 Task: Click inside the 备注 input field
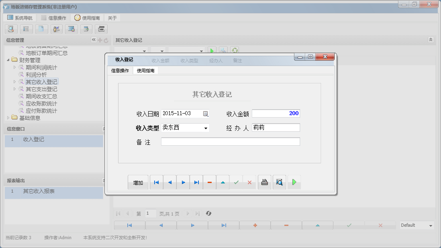click(x=230, y=141)
